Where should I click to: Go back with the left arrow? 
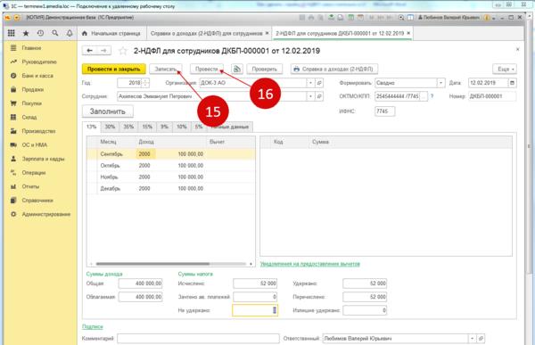coord(89,51)
